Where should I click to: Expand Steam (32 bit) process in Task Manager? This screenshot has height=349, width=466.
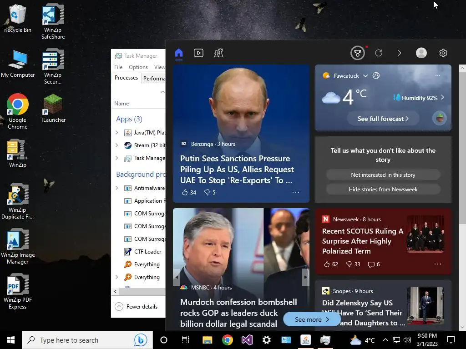tap(117, 145)
